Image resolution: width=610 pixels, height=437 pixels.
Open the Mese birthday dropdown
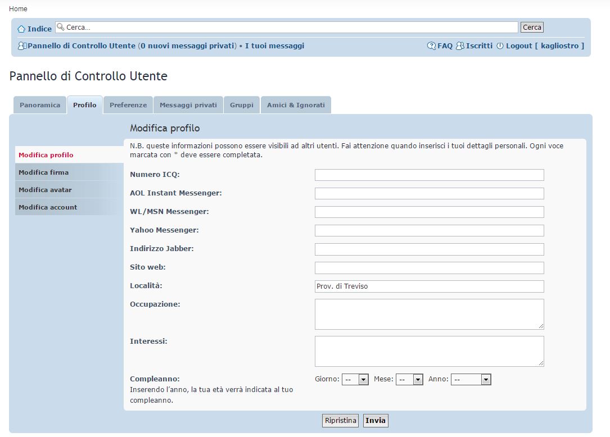(x=409, y=380)
